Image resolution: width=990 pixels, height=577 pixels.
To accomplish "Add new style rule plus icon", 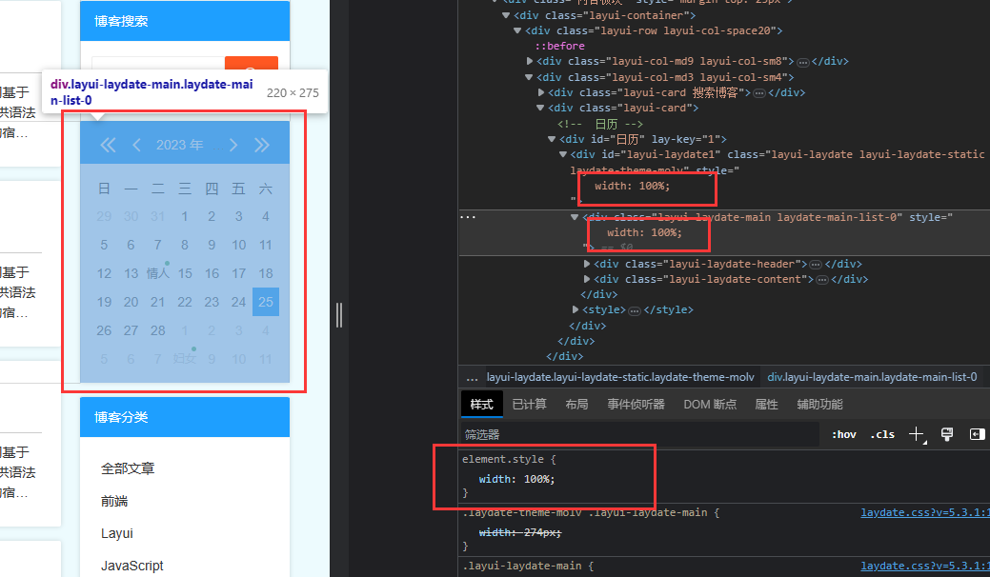I will click(x=917, y=434).
